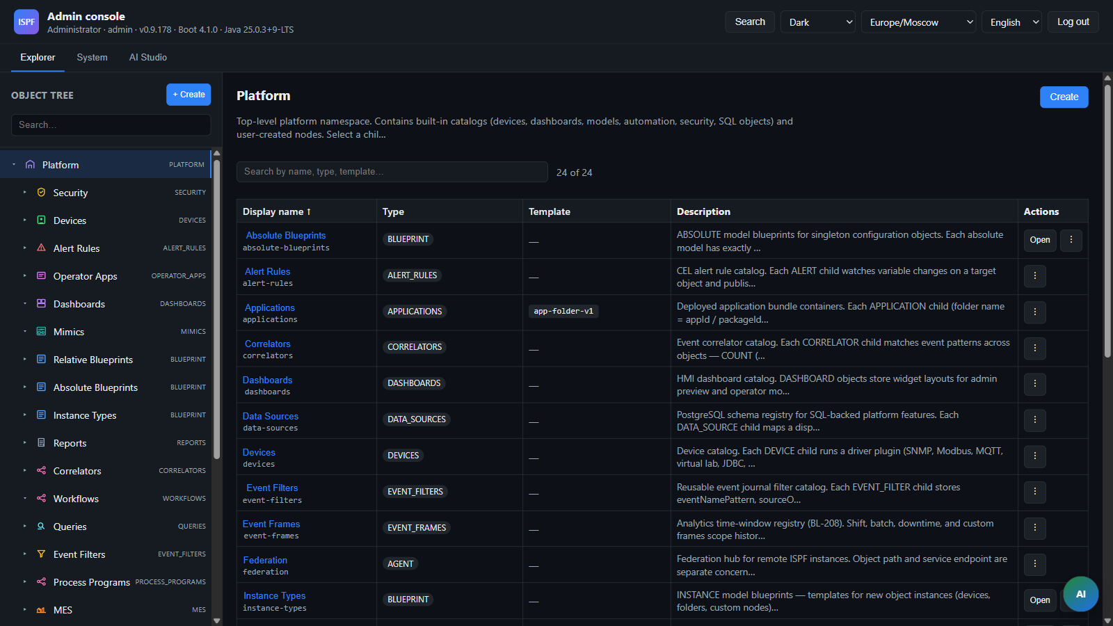Click the Instance Types icon in tree
Image resolution: width=1113 pixels, height=626 pixels.
click(41, 415)
